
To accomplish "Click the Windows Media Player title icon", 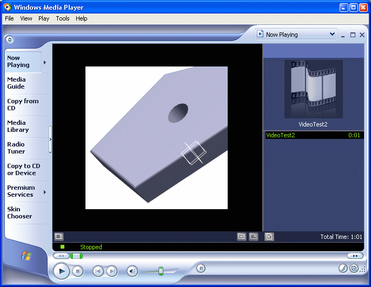I will coord(7,7).
